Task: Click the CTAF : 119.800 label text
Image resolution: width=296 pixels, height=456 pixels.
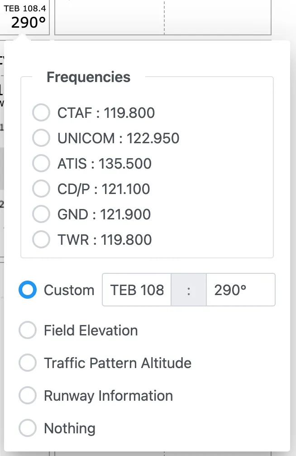Action: tap(106, 113)
